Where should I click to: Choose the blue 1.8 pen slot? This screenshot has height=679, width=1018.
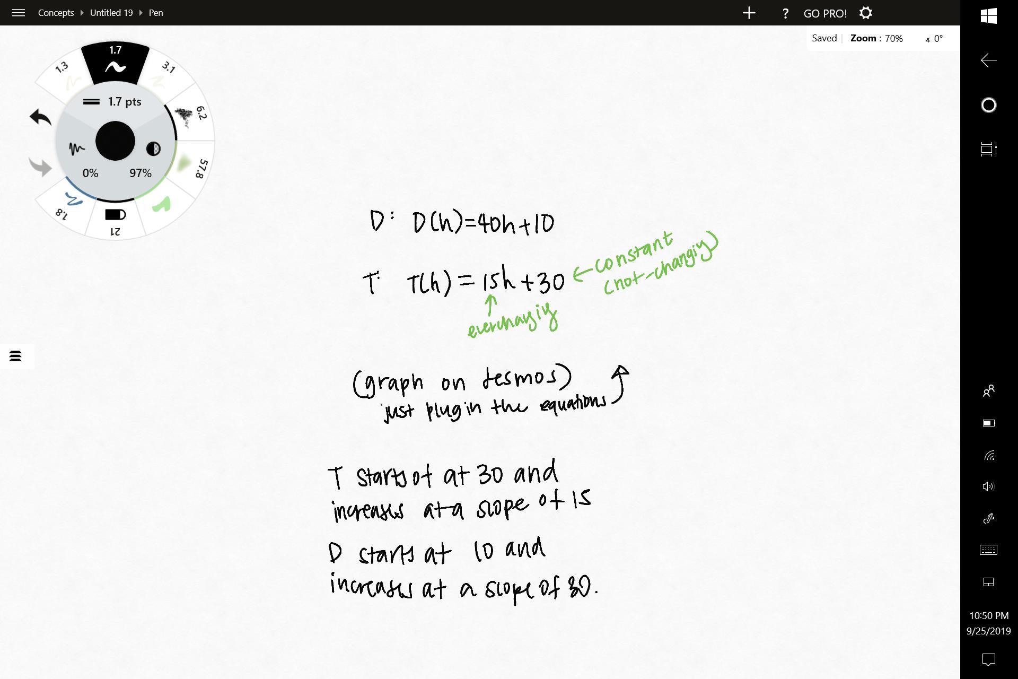69,204
